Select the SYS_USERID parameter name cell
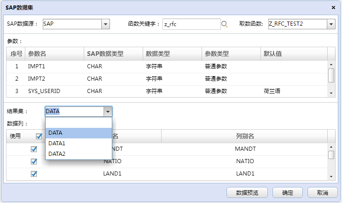Image resolution: width=342 pixels, height=203 pixels. (x=54, y=91)
